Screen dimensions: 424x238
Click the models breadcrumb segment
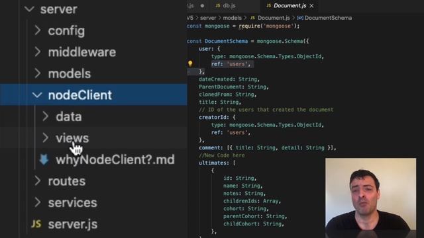(x=232, y=18)
